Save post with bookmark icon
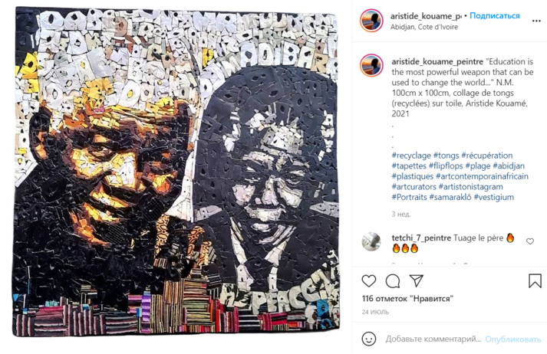547x354 pixels. click(535, 281)
